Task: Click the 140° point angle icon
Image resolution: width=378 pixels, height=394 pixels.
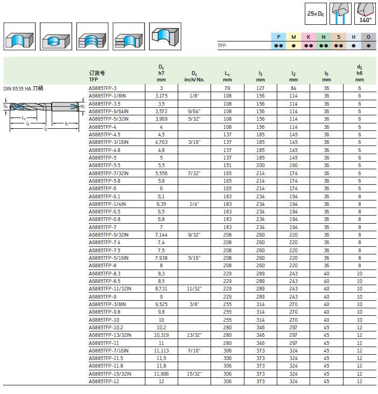Action: pyautogui.click(x=365, y=14)
